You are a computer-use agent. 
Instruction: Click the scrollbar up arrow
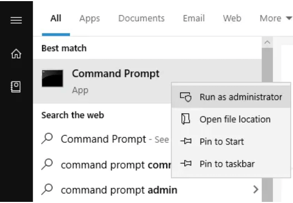(x=267, y=42)
